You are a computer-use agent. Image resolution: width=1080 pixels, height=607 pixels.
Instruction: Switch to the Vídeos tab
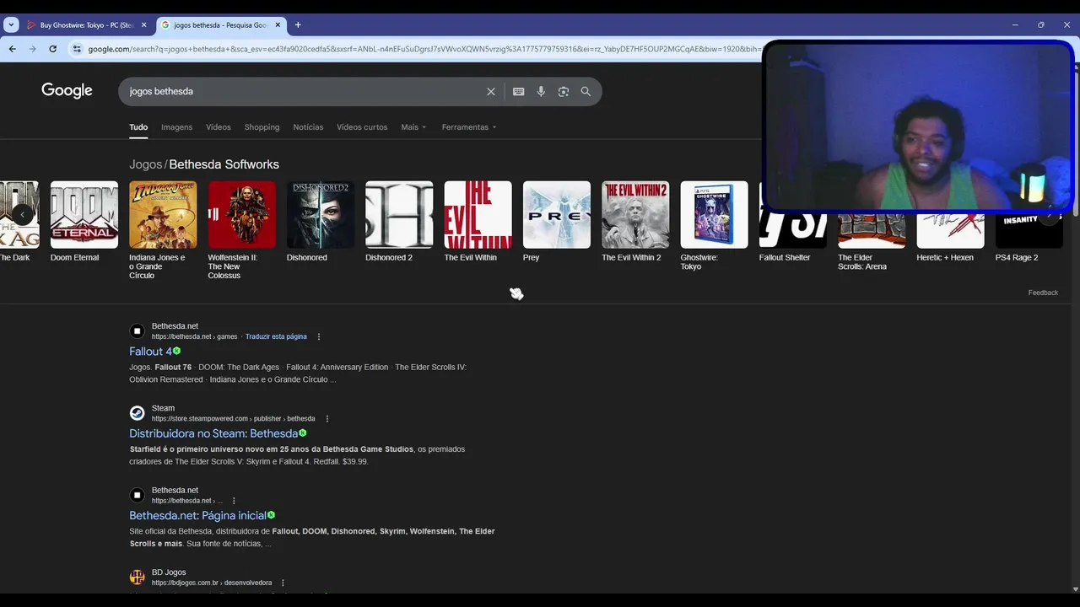point(218,127)
